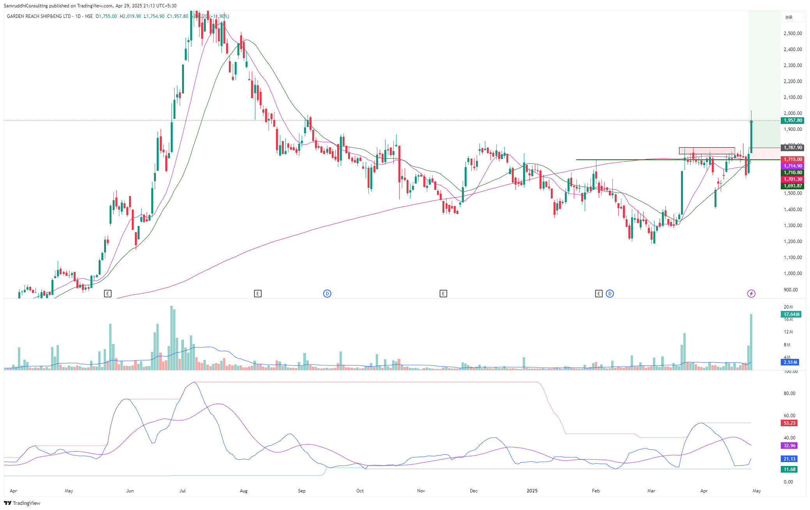Click the TradingView logo at bottom left
This screenshot has height=510, width=810.
click(x=22, y=503)
